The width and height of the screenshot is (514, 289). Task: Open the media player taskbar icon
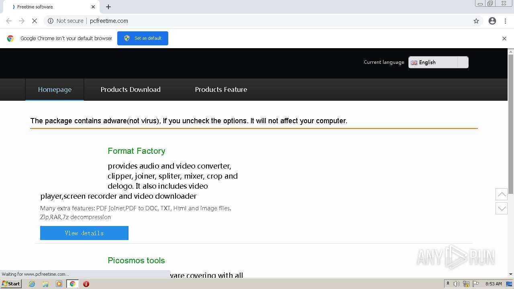[x=59, y=284]
